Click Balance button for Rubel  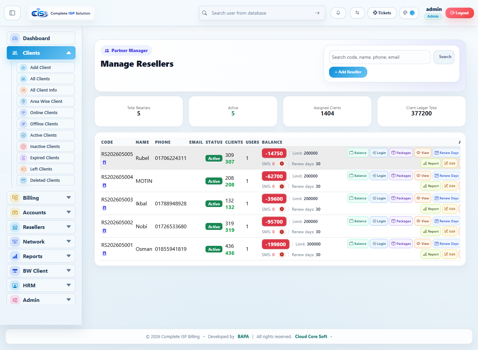tap(358, 153)
